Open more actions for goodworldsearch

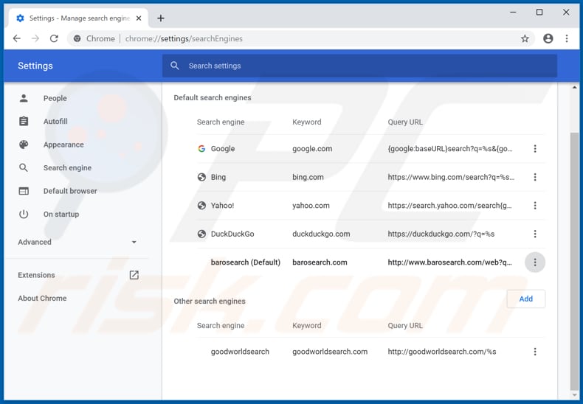(x=535, y=352)
